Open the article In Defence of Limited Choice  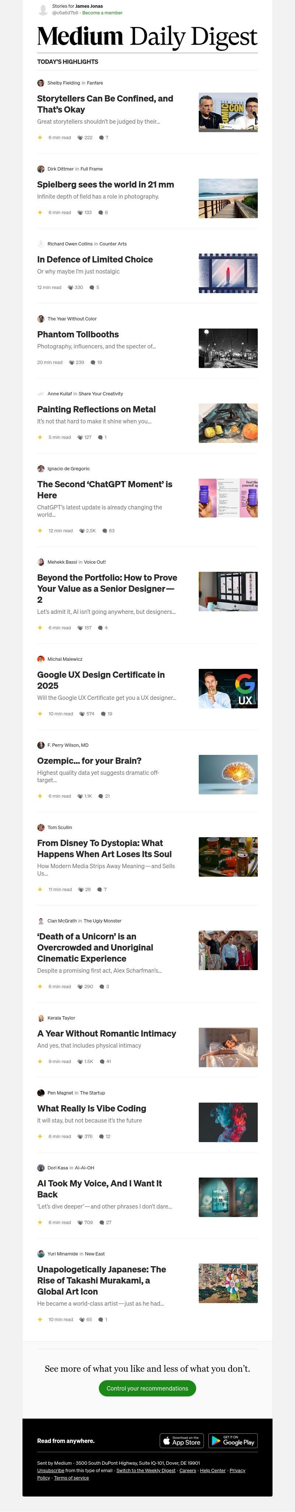tap(95, 260)
